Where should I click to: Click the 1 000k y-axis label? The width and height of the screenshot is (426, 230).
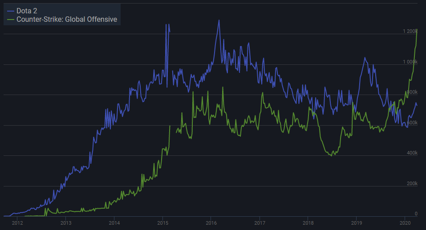(410, 62)
